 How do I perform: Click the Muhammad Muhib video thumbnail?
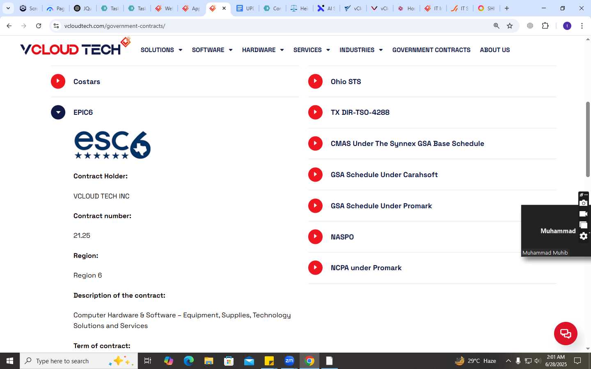550,231
